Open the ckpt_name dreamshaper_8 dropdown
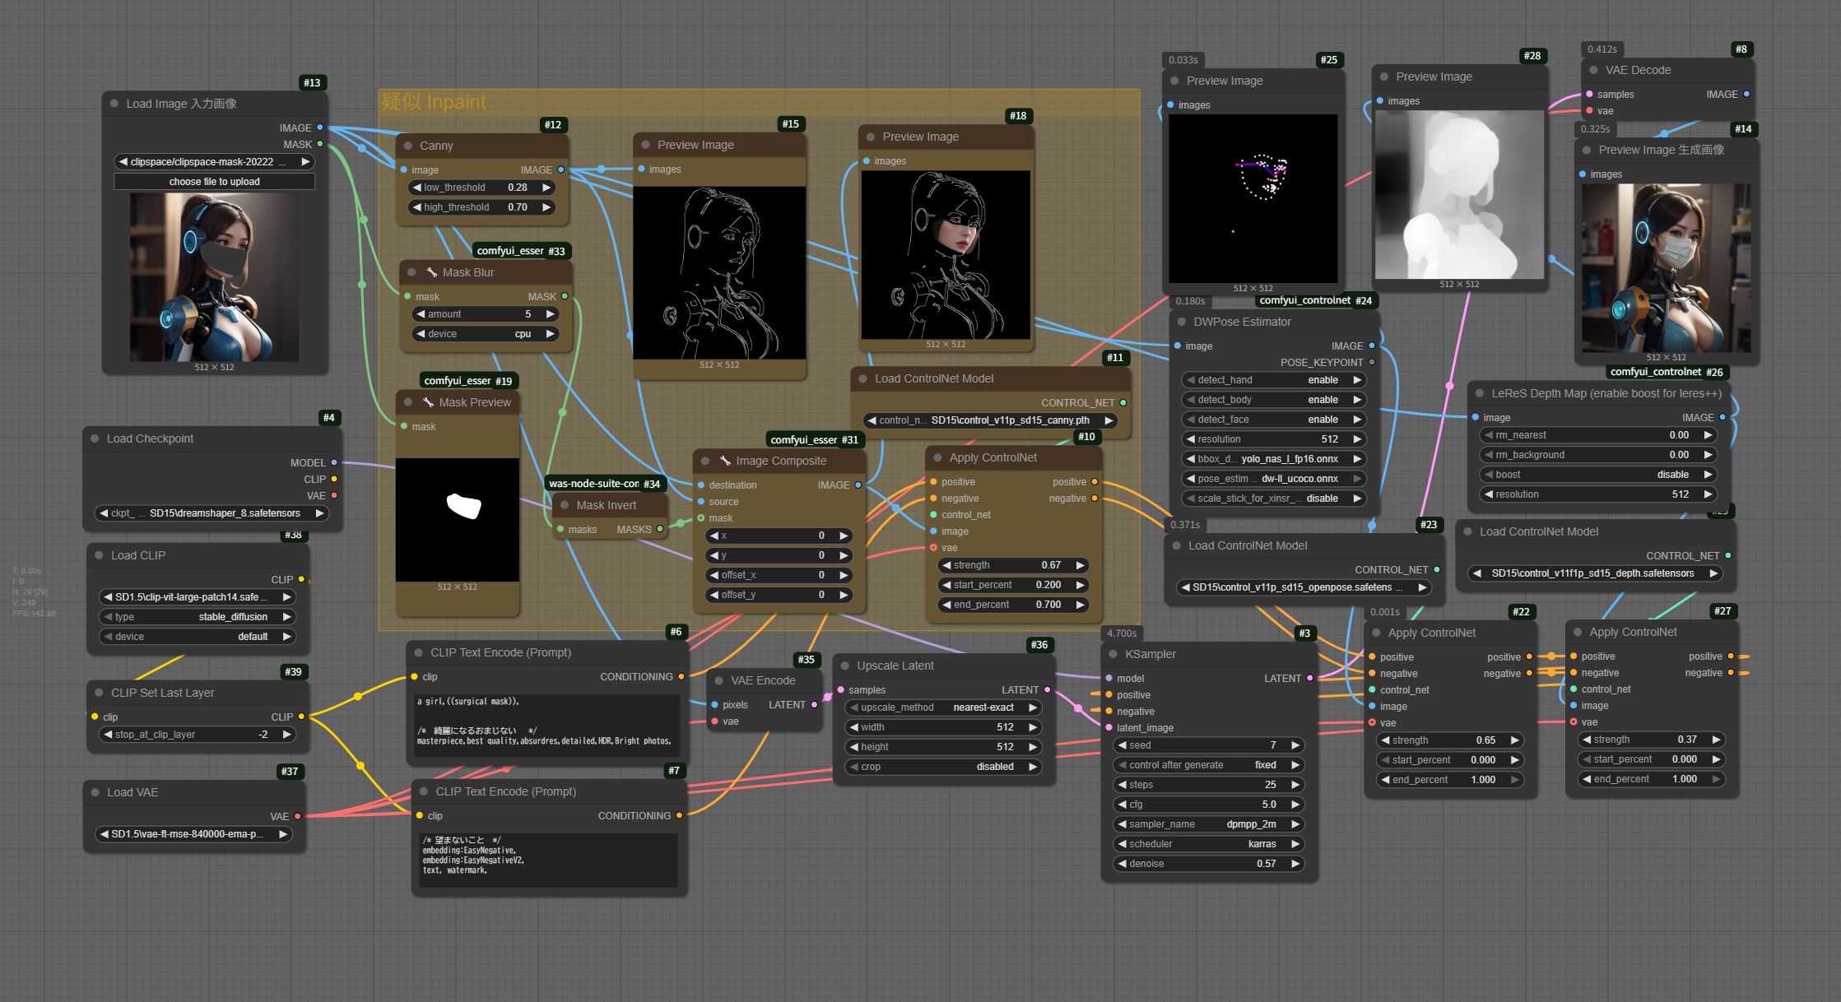Image resolution: width=1841 pixels, height=1002 pixels. (212, 513)
